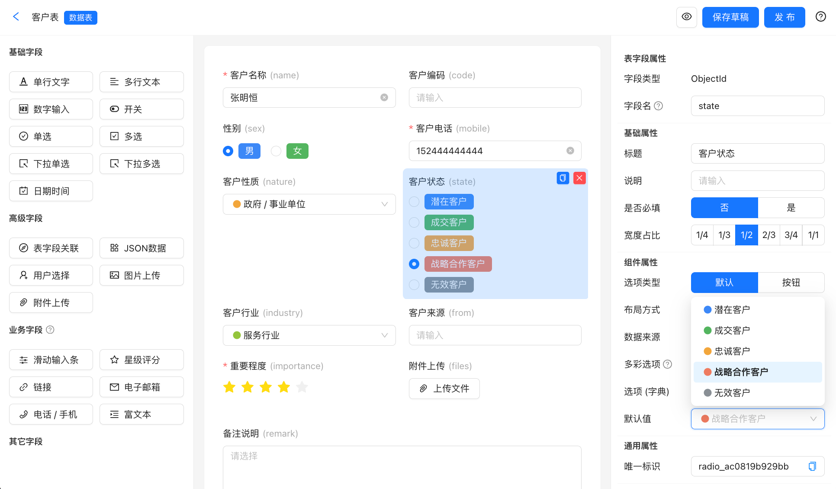The height and width of the screenshot is (489, 836).
Task: Set 是否必填 to 是
Action: point(791,208)
